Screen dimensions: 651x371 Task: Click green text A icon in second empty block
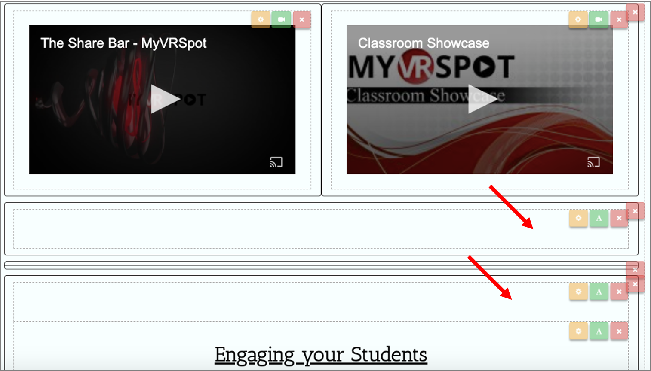[x=599, y=292]
